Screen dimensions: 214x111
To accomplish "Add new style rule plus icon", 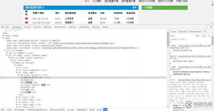I will click(209, 36).
